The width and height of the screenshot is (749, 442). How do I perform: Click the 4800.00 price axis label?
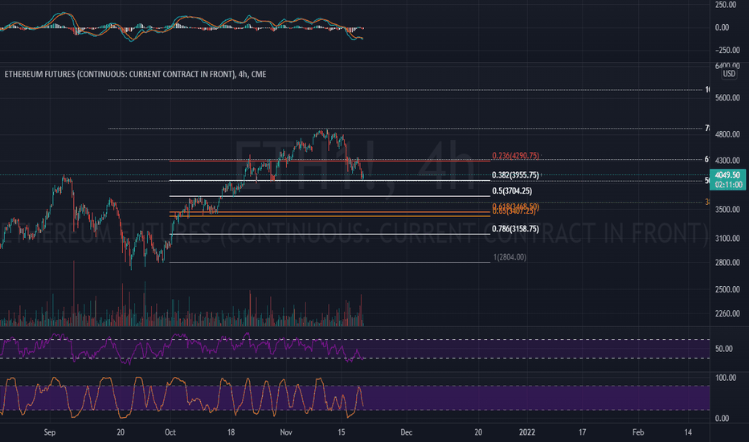pyautogui.click(x=727, y=134)
